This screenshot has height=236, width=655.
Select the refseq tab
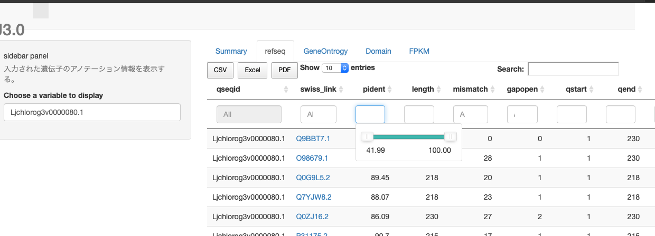275,51
